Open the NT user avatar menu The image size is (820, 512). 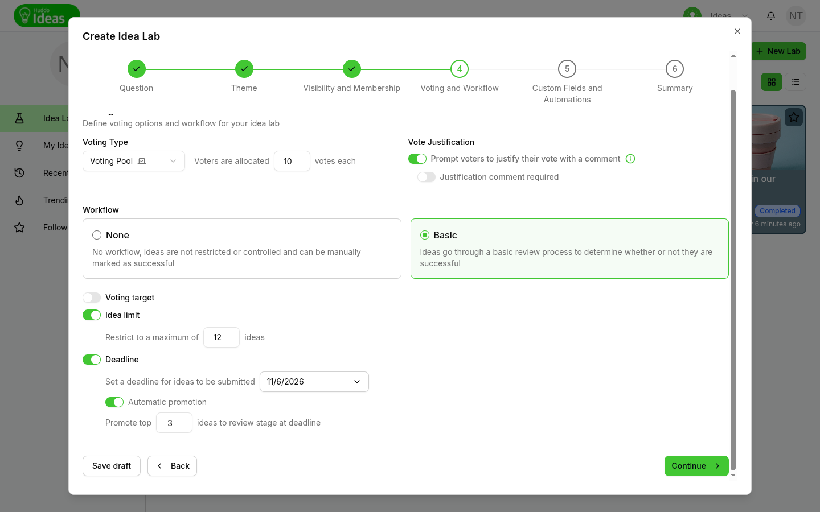point(796,16)
